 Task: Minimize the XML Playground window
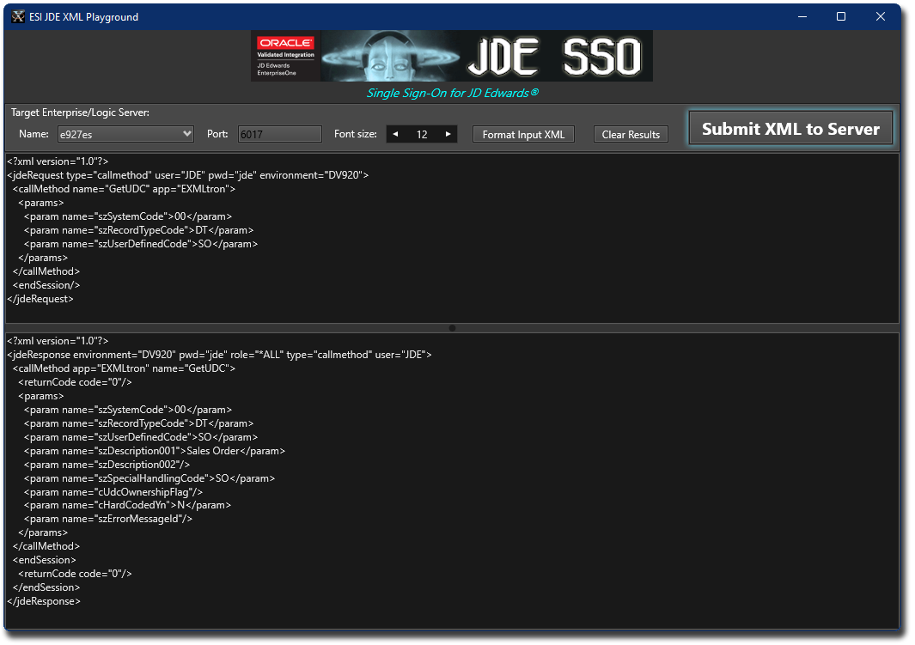tap(802, 16)
